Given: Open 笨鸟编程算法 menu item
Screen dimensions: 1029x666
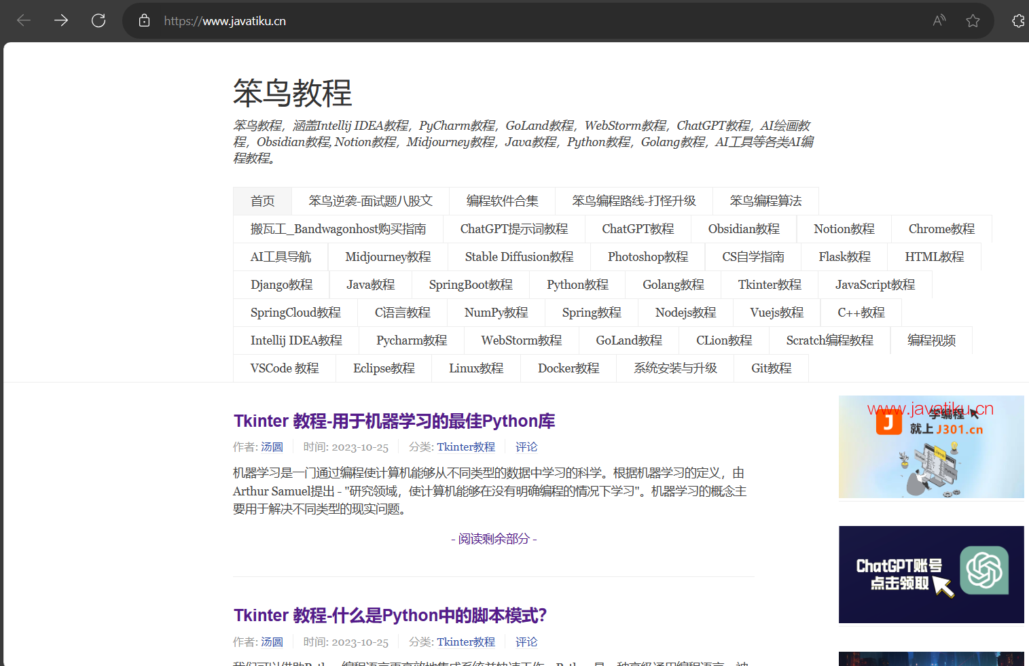Looking at the screenshot, I should pos(765,201).
